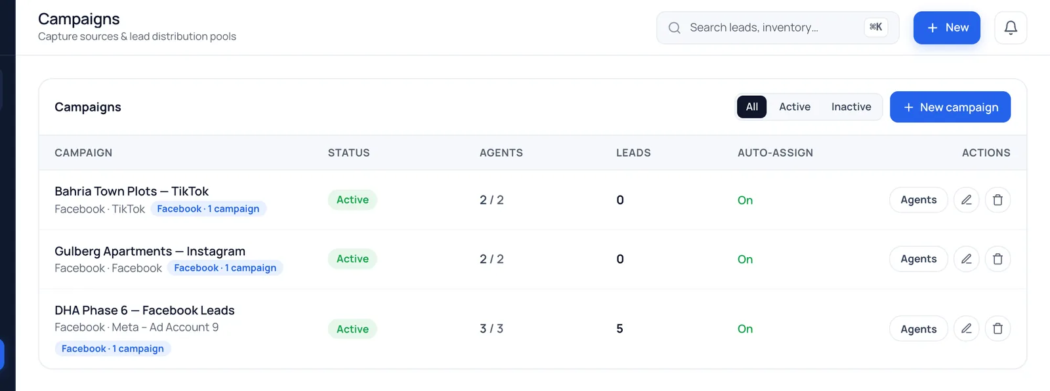Click Capture sources & lead distribution pools subtitle
Viewport: 1050px width, 391px height.
coord(137,37)
